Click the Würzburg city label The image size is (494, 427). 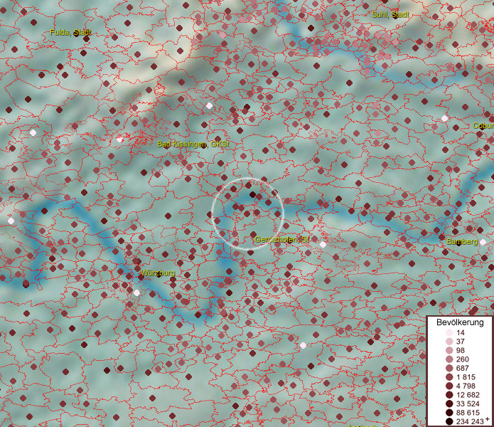(x=158, y=273)
